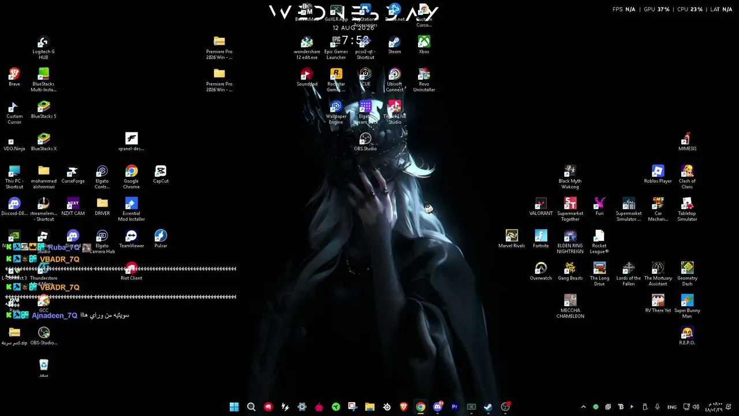
Task: Select the Roblox Player desktop icon
Action: click(x=658, y=174)
